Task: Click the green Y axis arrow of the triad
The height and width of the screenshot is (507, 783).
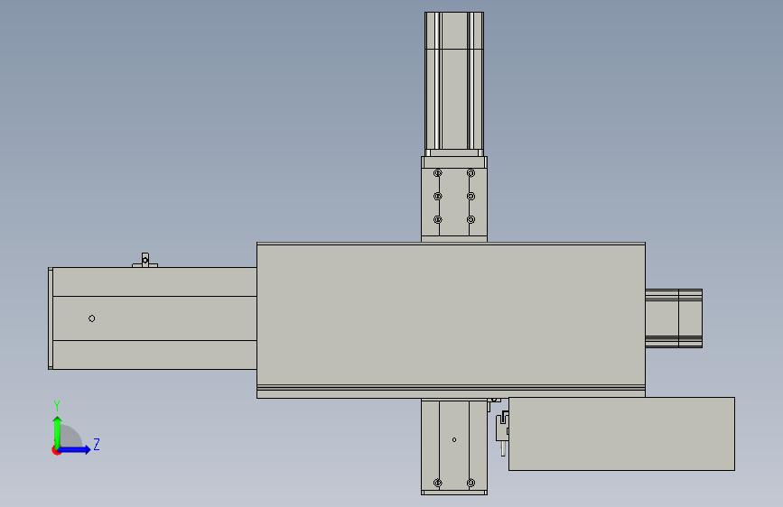Action: [x=58, y=431]
